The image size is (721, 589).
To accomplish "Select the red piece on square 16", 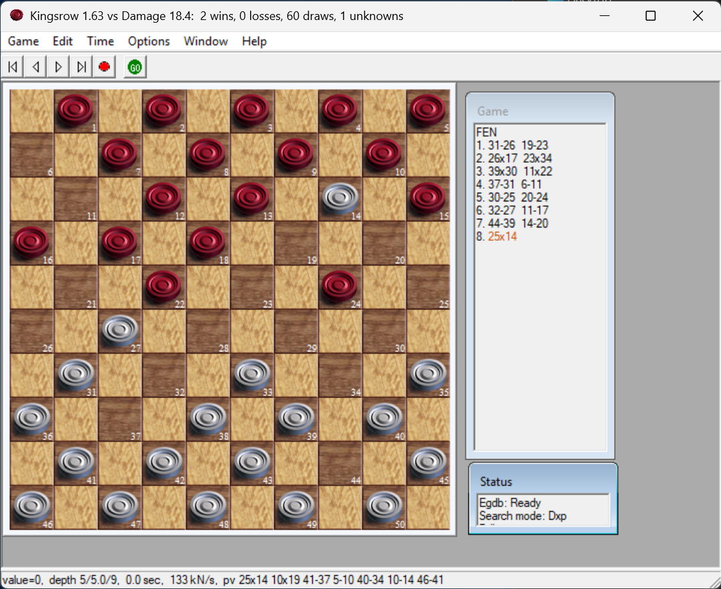I will [31, 242].
